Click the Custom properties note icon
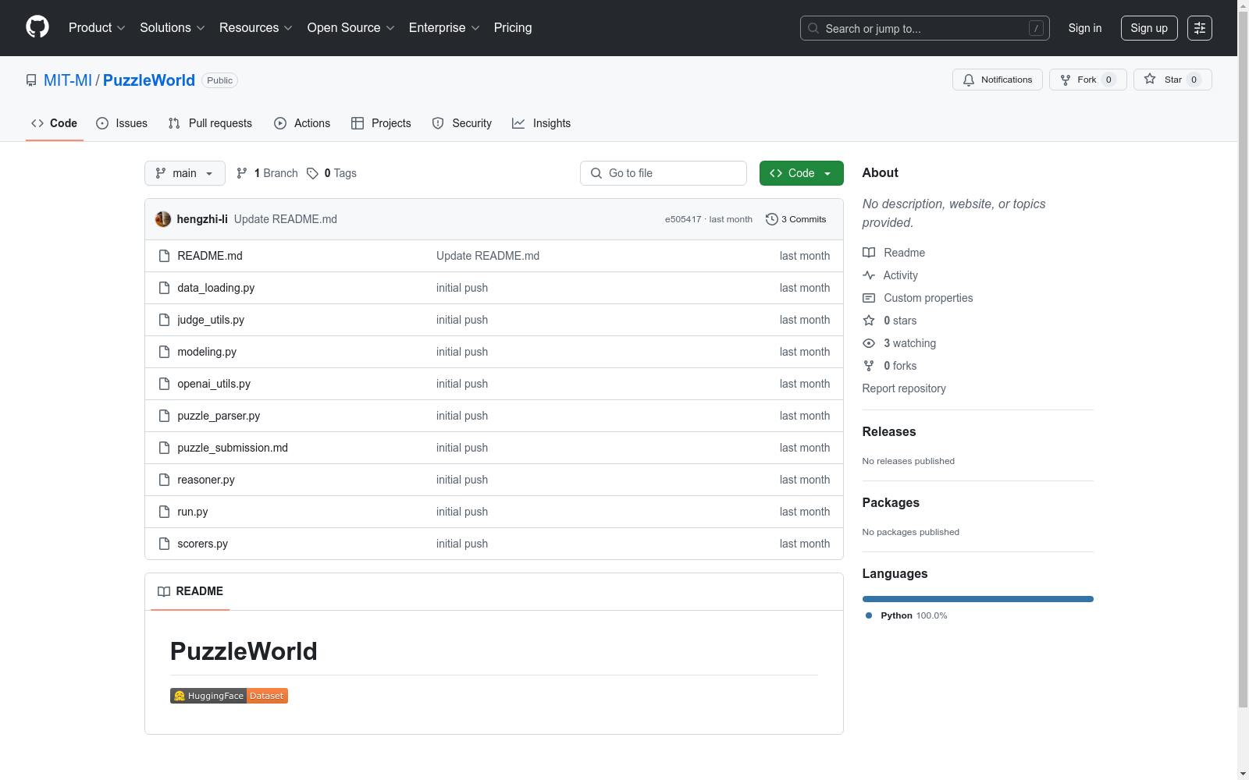This screenshot has width=1249, height=780. 869,298
